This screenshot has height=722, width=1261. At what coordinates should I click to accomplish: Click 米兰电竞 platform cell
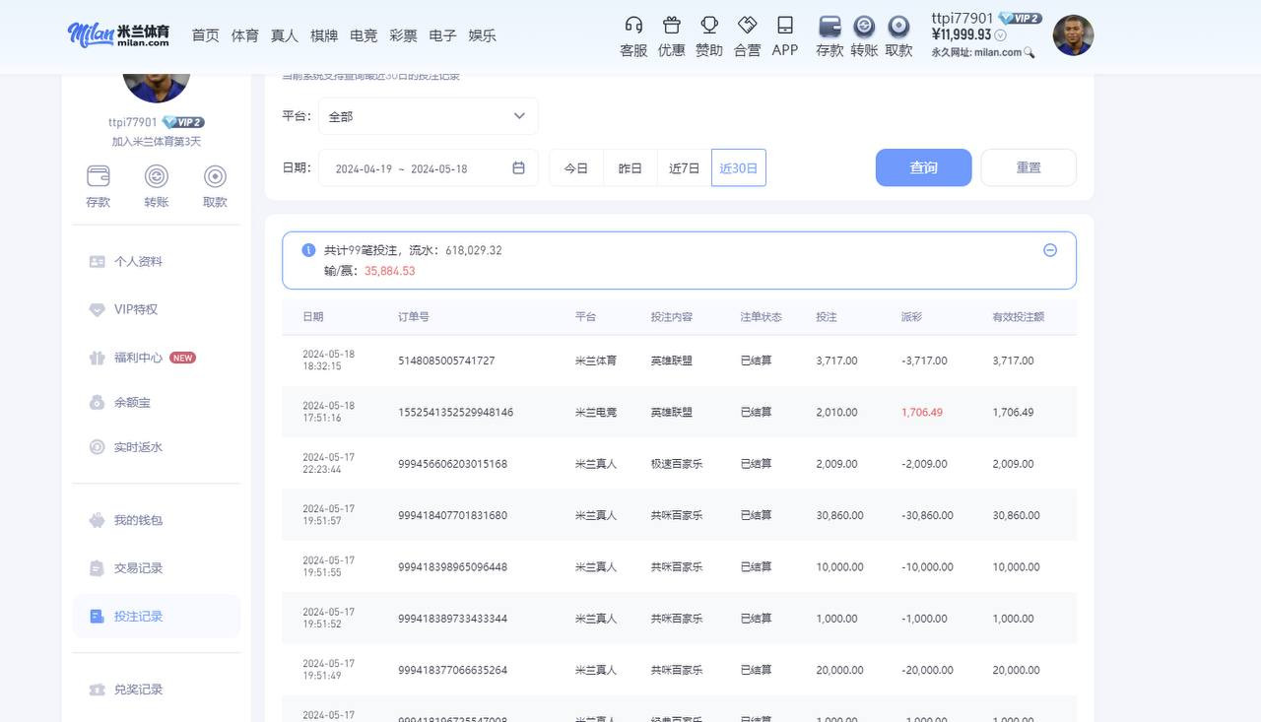click(x=596, y=413)
